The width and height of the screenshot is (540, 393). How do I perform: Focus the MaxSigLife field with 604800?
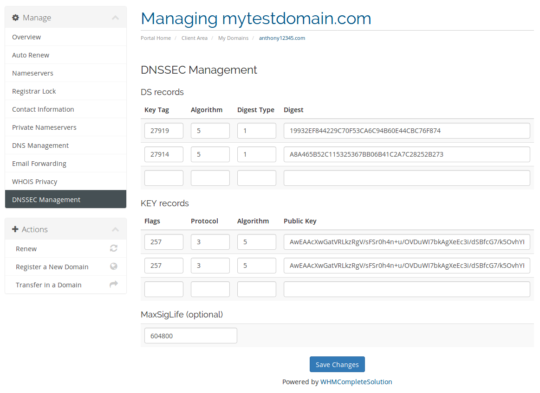click(x=191, y=336)
